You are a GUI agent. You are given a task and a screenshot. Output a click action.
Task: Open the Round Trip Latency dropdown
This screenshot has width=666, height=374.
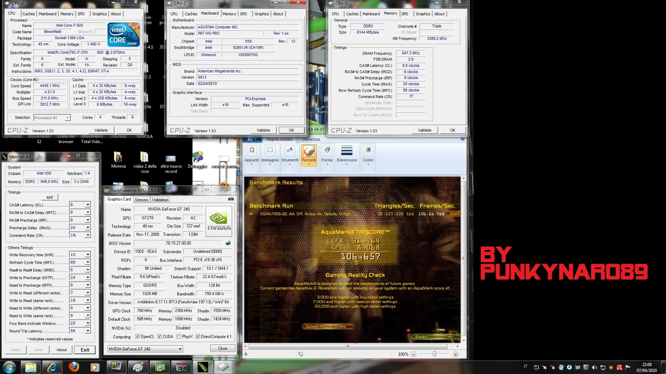click(88, 331)
